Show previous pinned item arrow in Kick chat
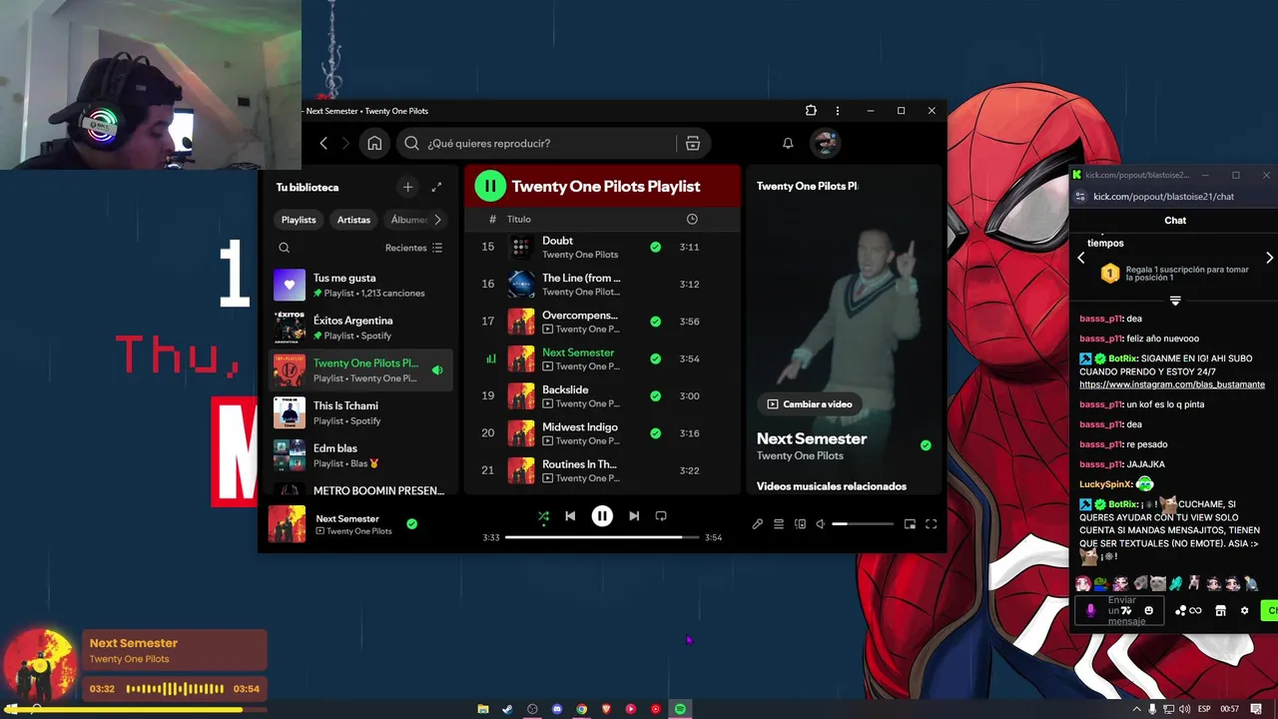The height and width of the screenshot is (719, 1278). (1080, 258)
